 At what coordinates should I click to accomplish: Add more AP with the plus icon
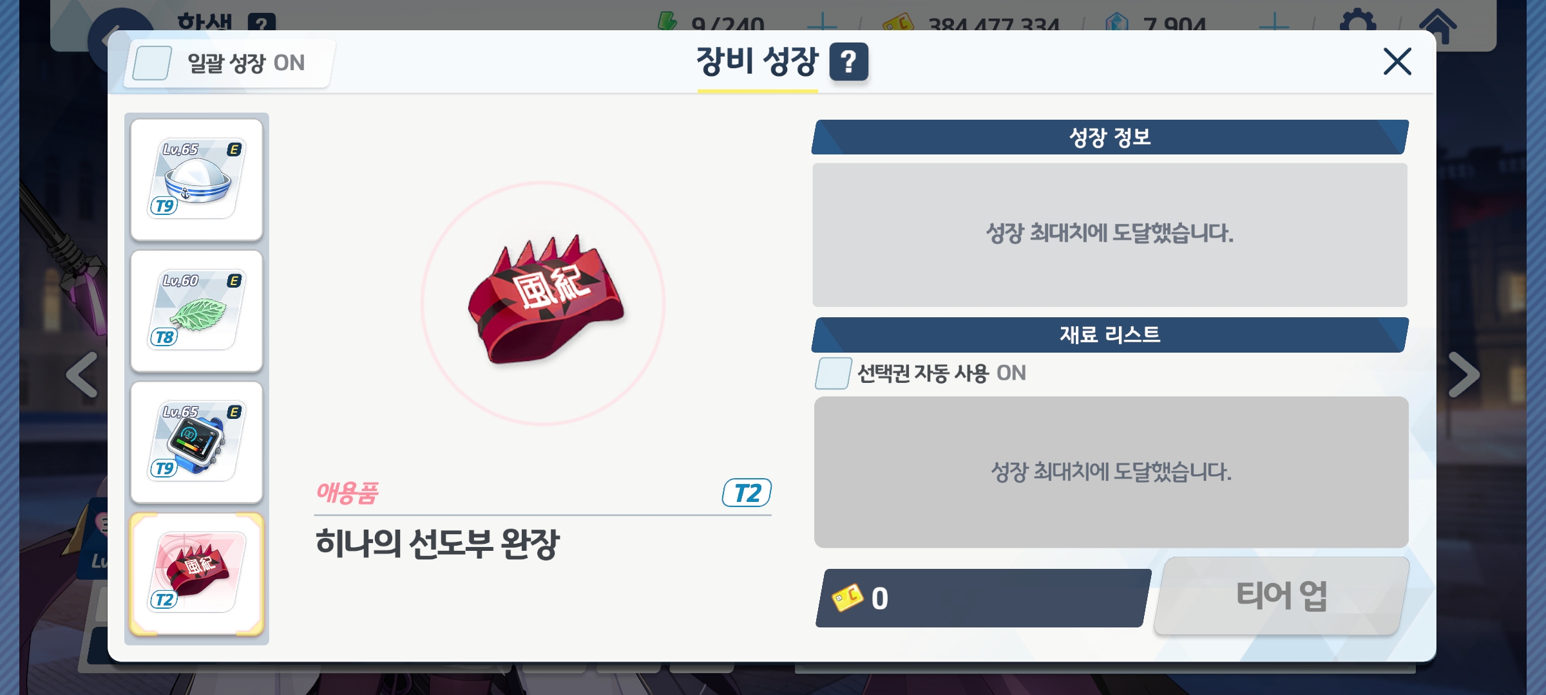[823, 24]
